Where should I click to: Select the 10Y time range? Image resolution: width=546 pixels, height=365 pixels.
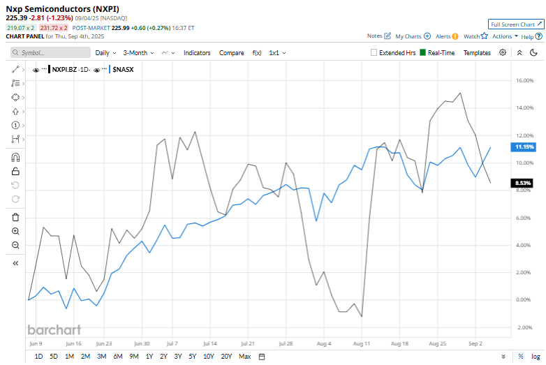point(209,357)
